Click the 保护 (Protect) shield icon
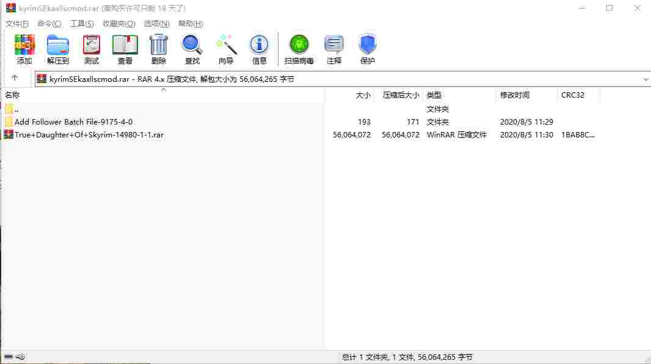 pyautogui.click(x=368, y=49)
